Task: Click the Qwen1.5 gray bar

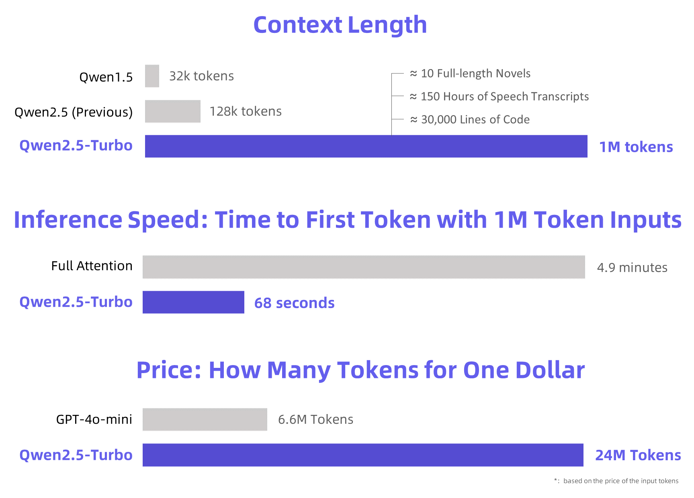Action: 152,76
